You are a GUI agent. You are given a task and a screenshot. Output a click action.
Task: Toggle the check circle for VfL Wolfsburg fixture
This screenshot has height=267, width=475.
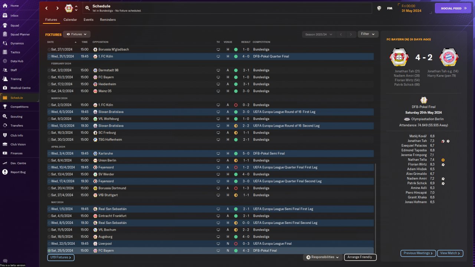49,119
